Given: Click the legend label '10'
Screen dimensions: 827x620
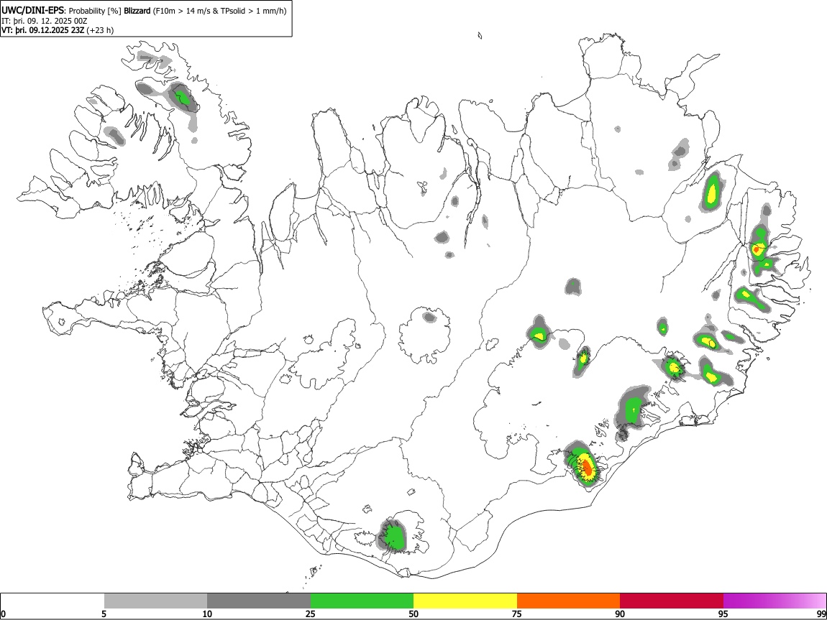Looking at the screenshot, I should click(x=207, y=614).
